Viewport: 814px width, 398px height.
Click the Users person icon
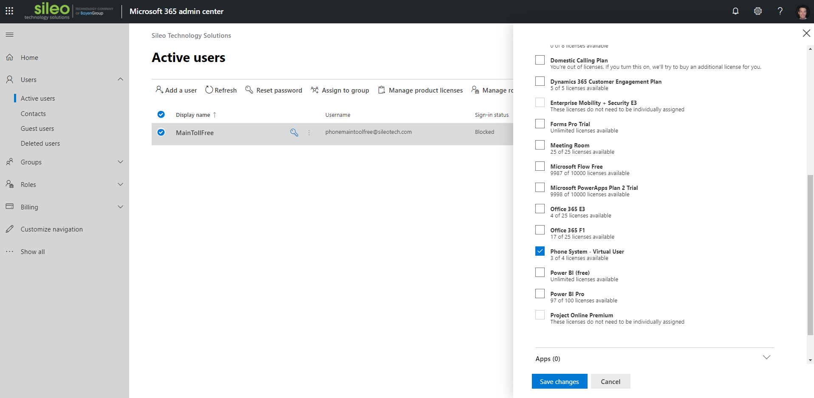coord(10,79)
